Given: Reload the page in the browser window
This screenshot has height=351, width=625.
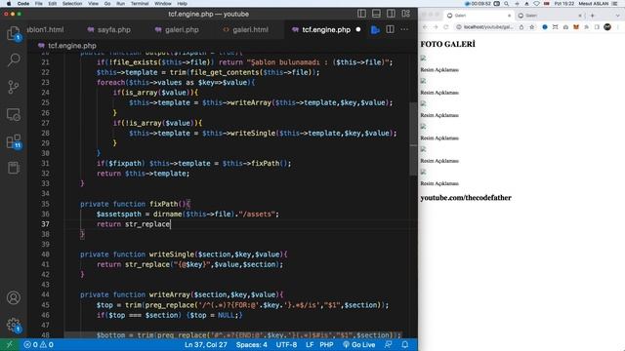Looking at the screenshot, I should 445,27.
